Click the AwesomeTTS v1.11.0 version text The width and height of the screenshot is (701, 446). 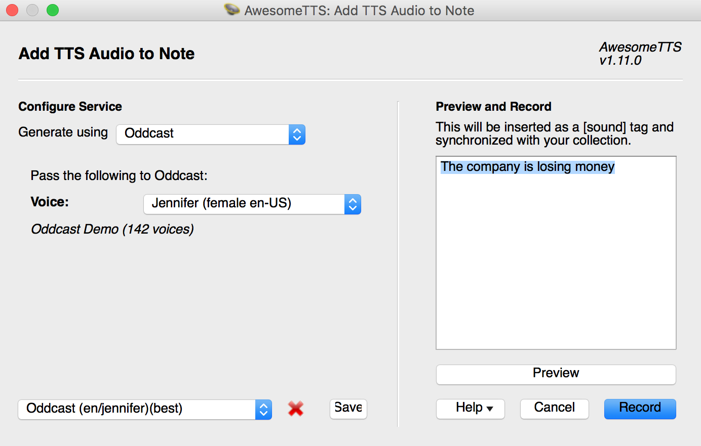640,54
